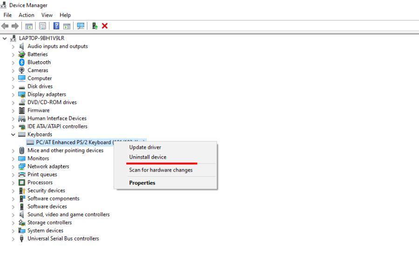419x279 pixels.
Task: Click the Mice and other pointing devices icon
Action: coord(21,150)
